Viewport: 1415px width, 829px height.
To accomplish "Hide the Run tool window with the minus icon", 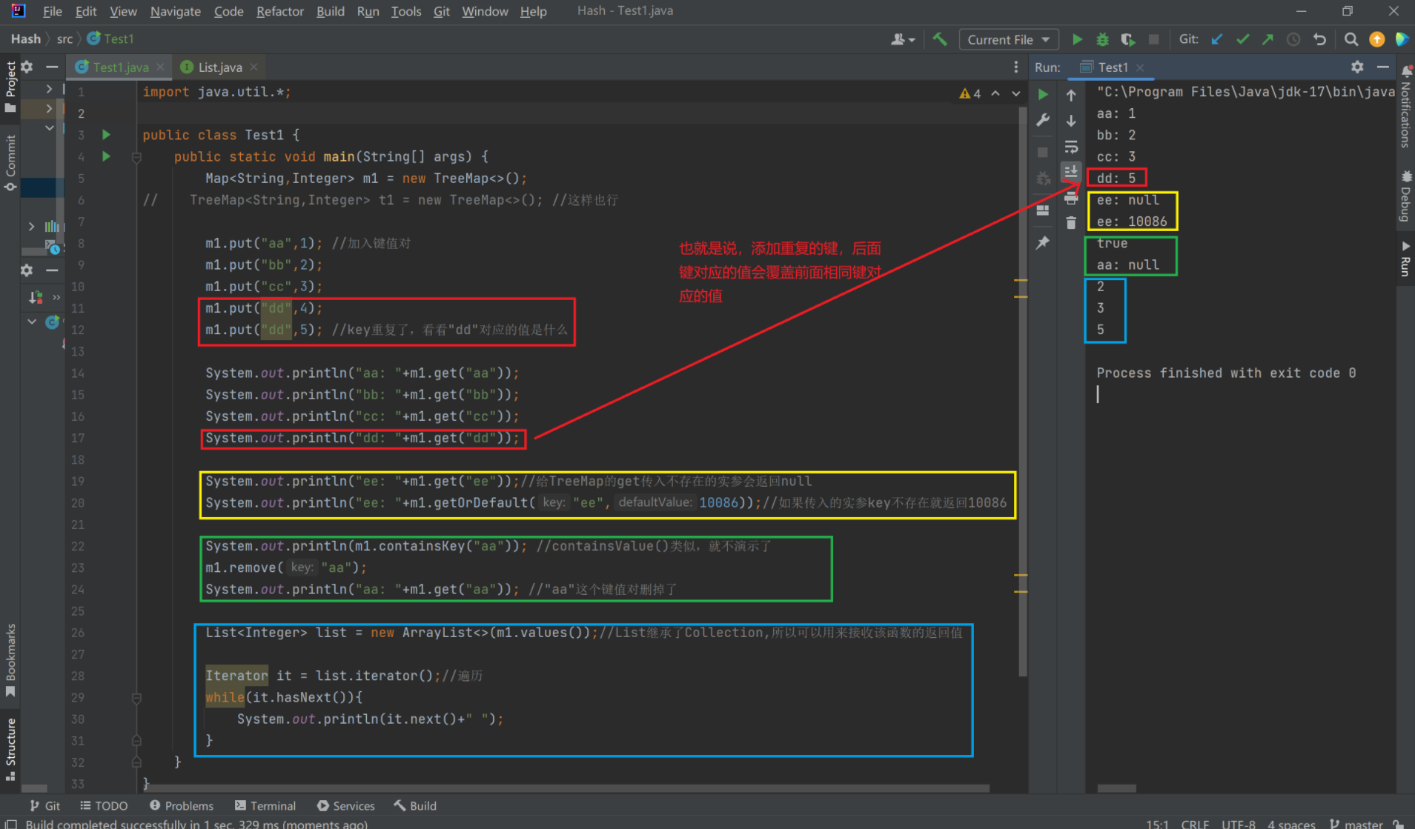I will [x=1383, y=67].
